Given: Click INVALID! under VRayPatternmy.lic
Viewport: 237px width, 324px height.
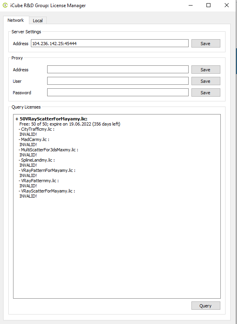Looking at the screenshot, I should [28, 186].
